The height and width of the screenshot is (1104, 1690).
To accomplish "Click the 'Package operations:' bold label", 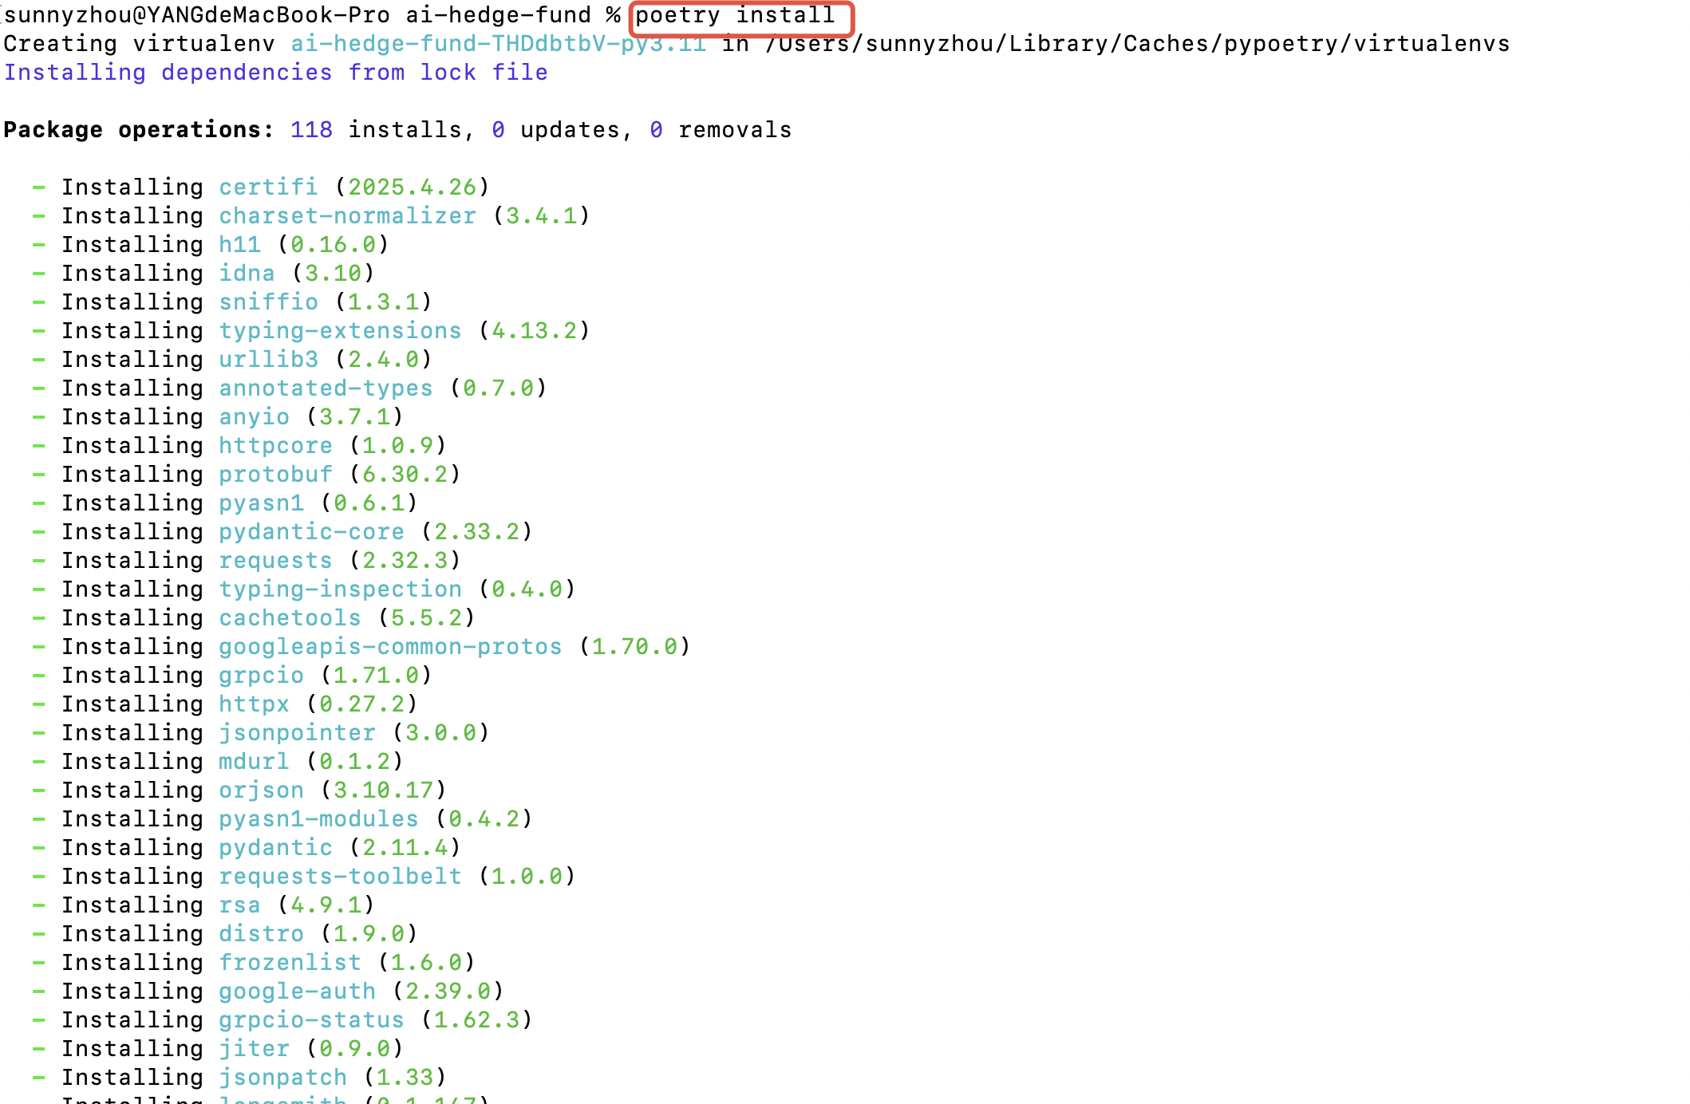I will [139, 130].
